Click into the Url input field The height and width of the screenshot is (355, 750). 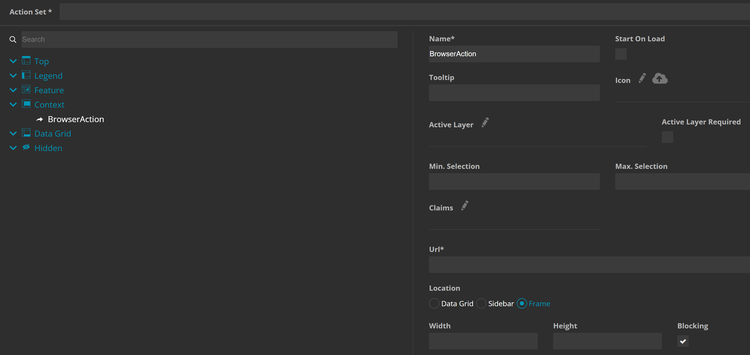(x=589, y=265)
